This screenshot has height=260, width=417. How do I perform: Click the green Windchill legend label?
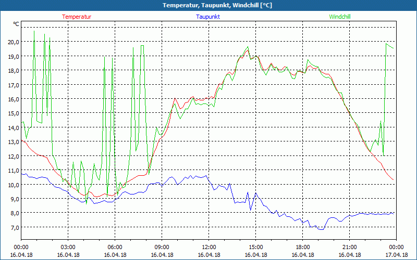tap(340, 17)
